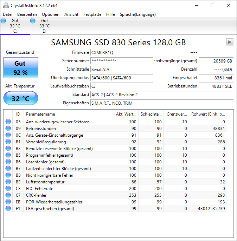Click the Gut 92 % health status button
Viewport: 237px width, 241px height.
tap(21, 68)
